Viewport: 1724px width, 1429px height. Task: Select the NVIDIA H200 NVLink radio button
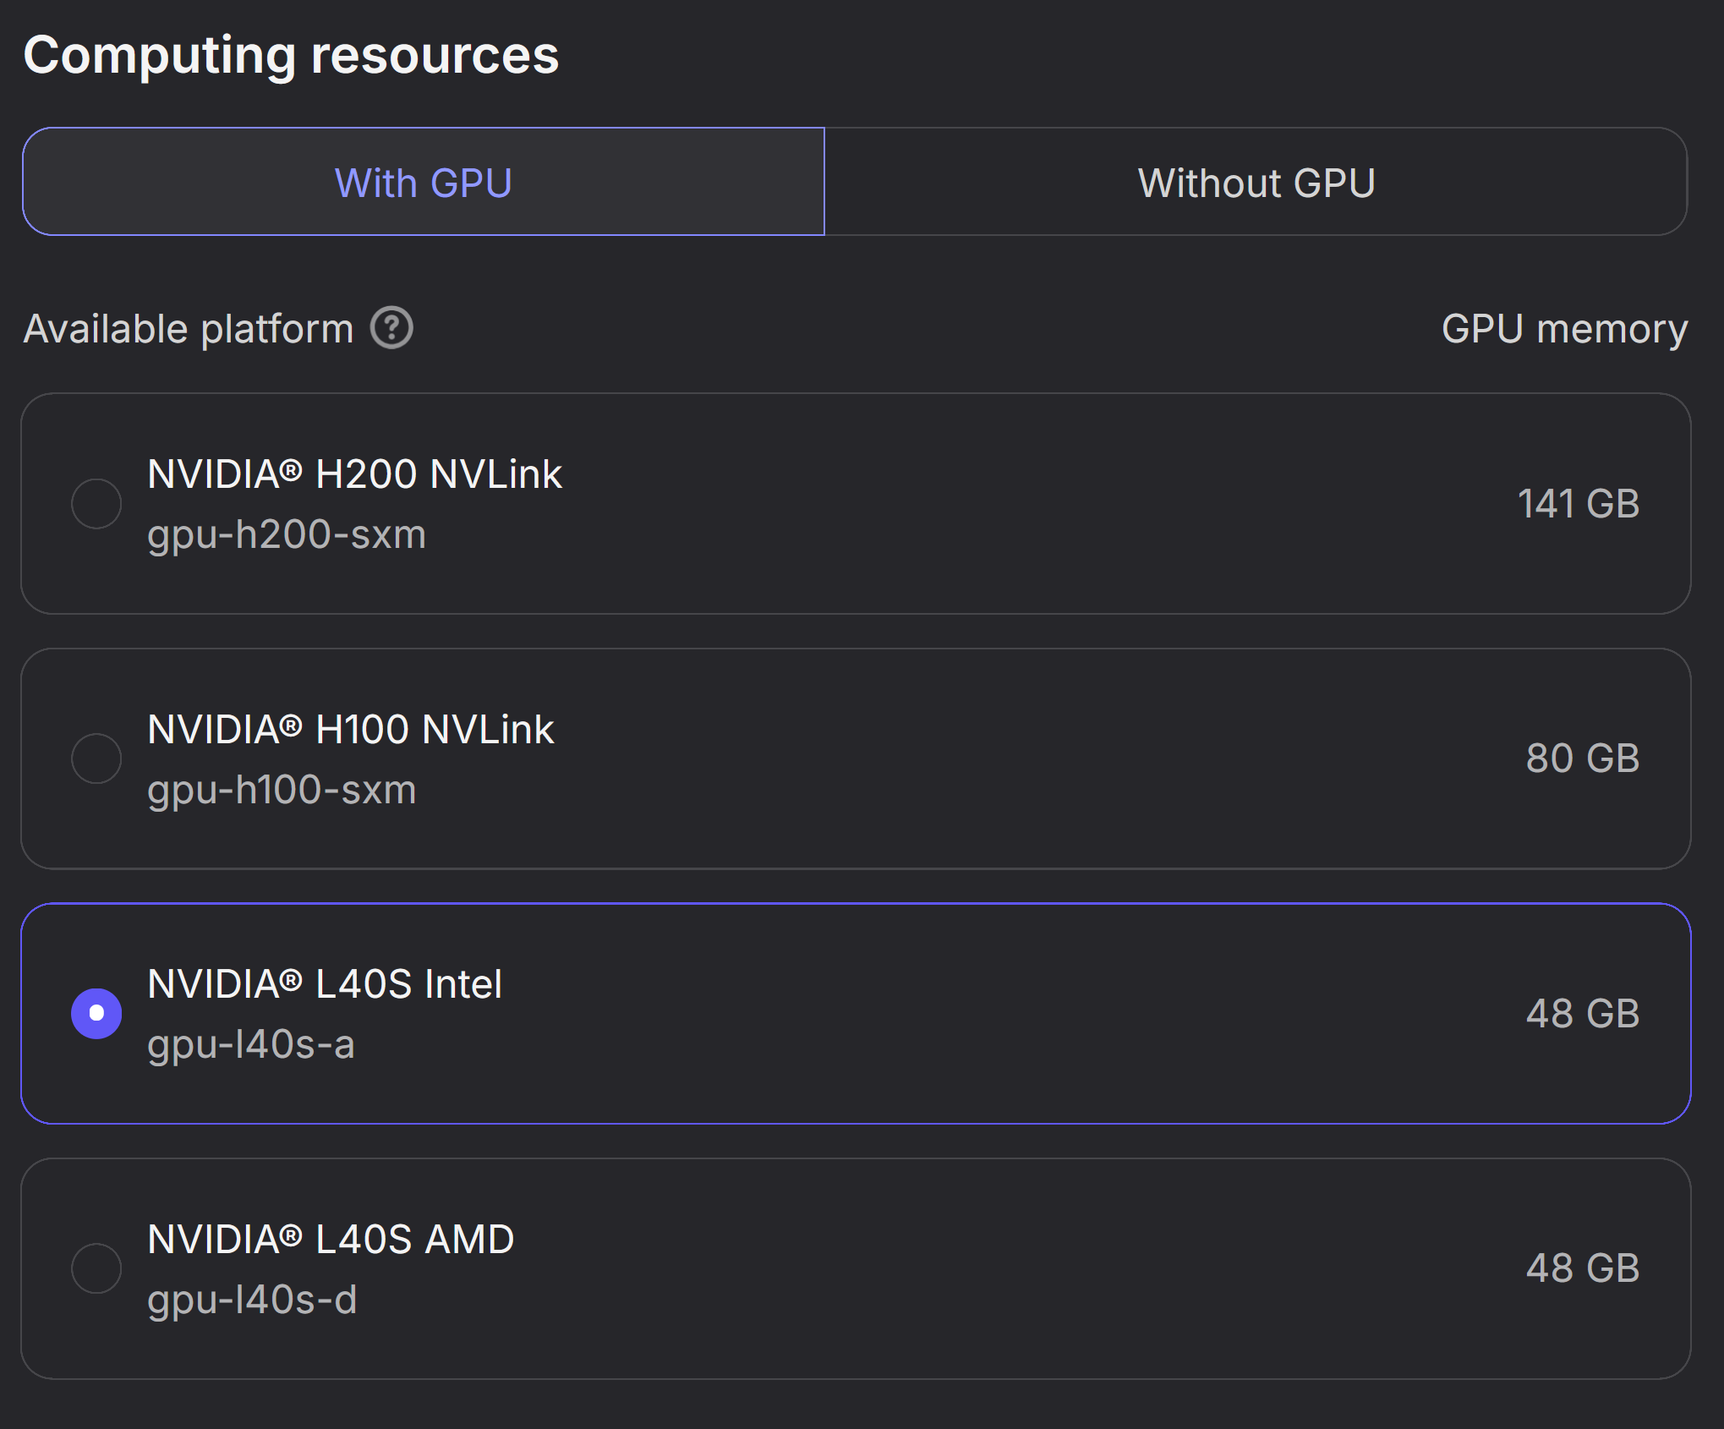[x=96, y=504]
